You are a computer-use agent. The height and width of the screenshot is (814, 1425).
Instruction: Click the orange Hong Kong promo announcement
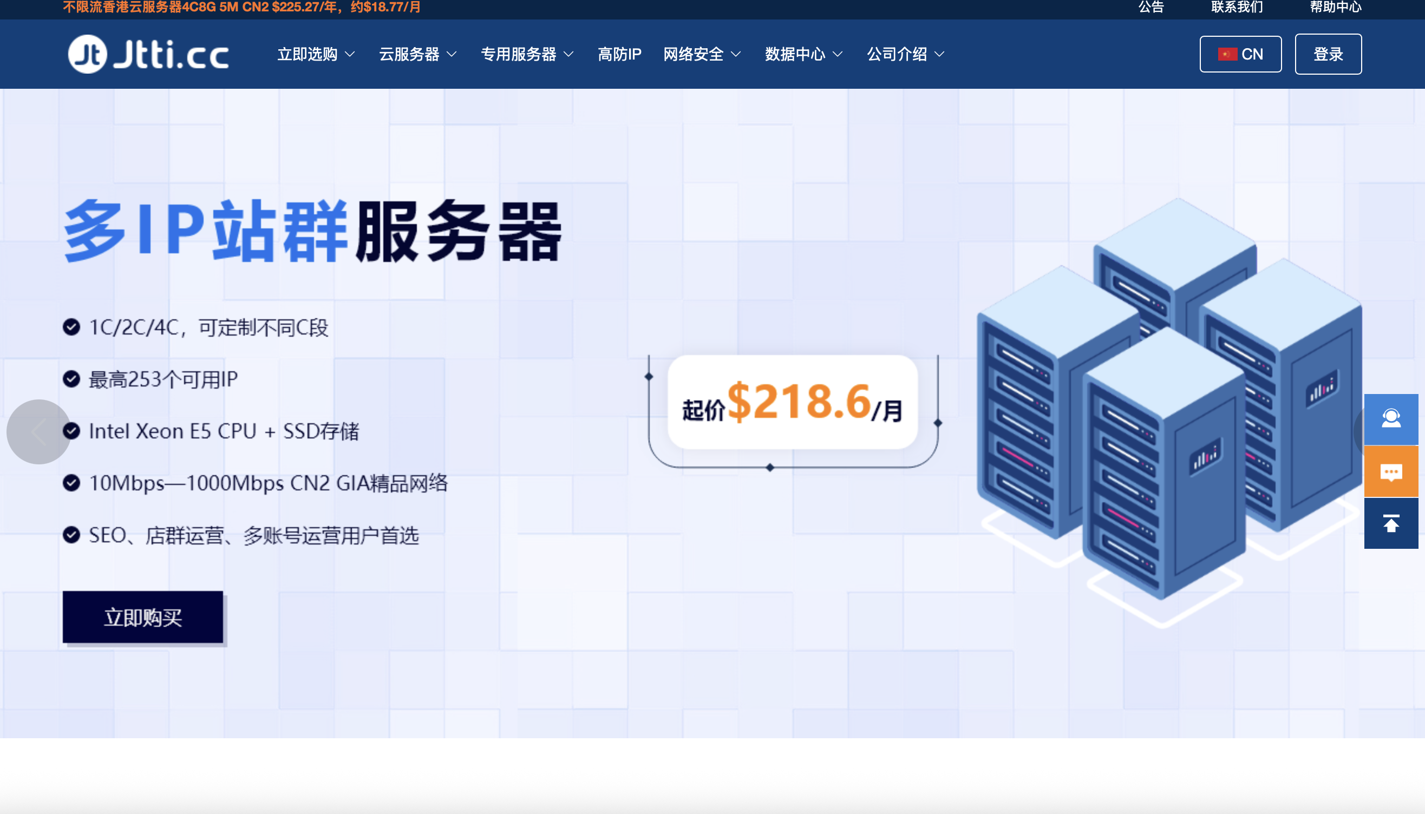(x=241, y=7)
